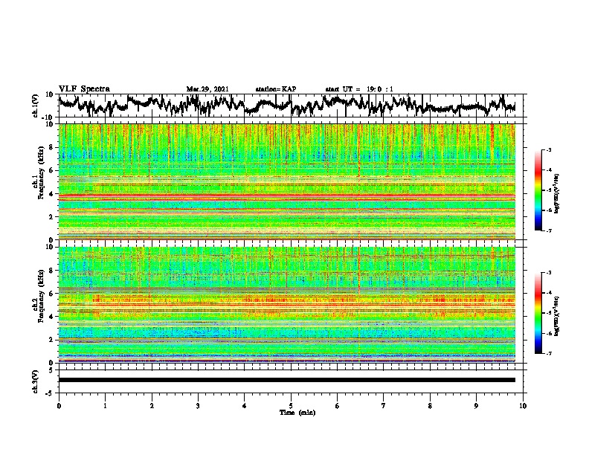Click the time axis tick label '2'
Viewport: 589px width, 455px height.
[152, 406]
